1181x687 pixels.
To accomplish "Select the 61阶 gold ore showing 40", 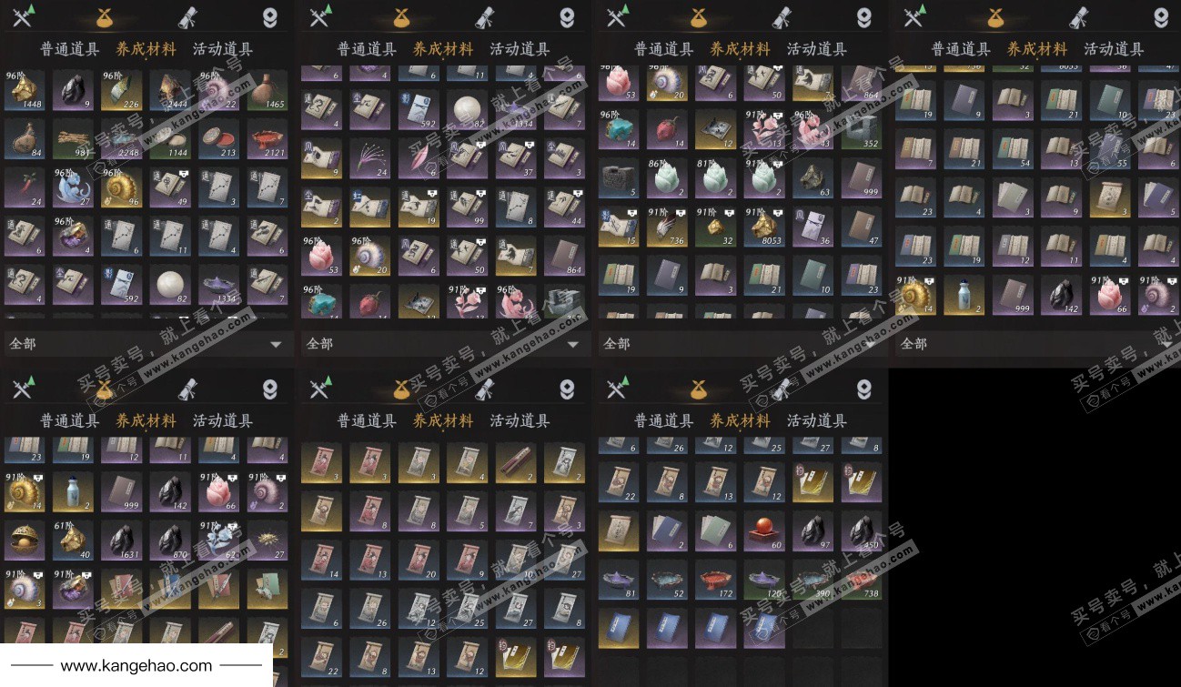I will coord(73,539).
